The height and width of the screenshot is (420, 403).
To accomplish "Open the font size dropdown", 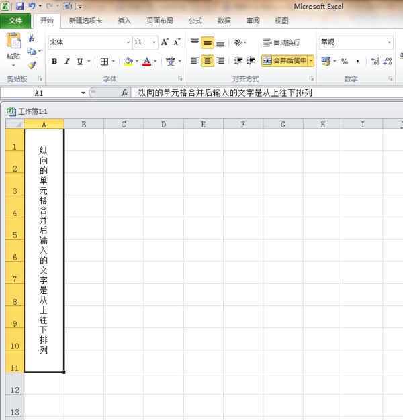I will tap(154, 42).
